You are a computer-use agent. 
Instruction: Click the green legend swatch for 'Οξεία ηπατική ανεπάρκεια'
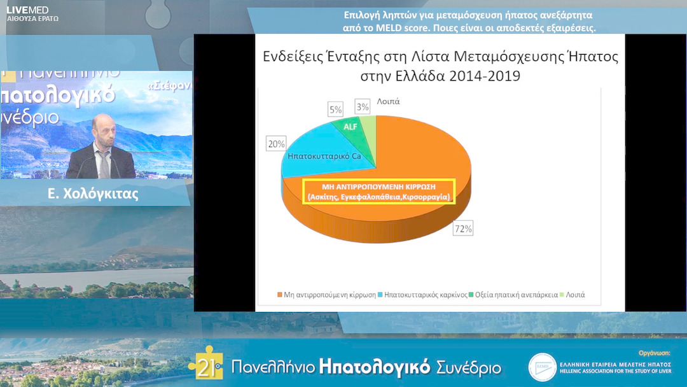coord(471,295)
